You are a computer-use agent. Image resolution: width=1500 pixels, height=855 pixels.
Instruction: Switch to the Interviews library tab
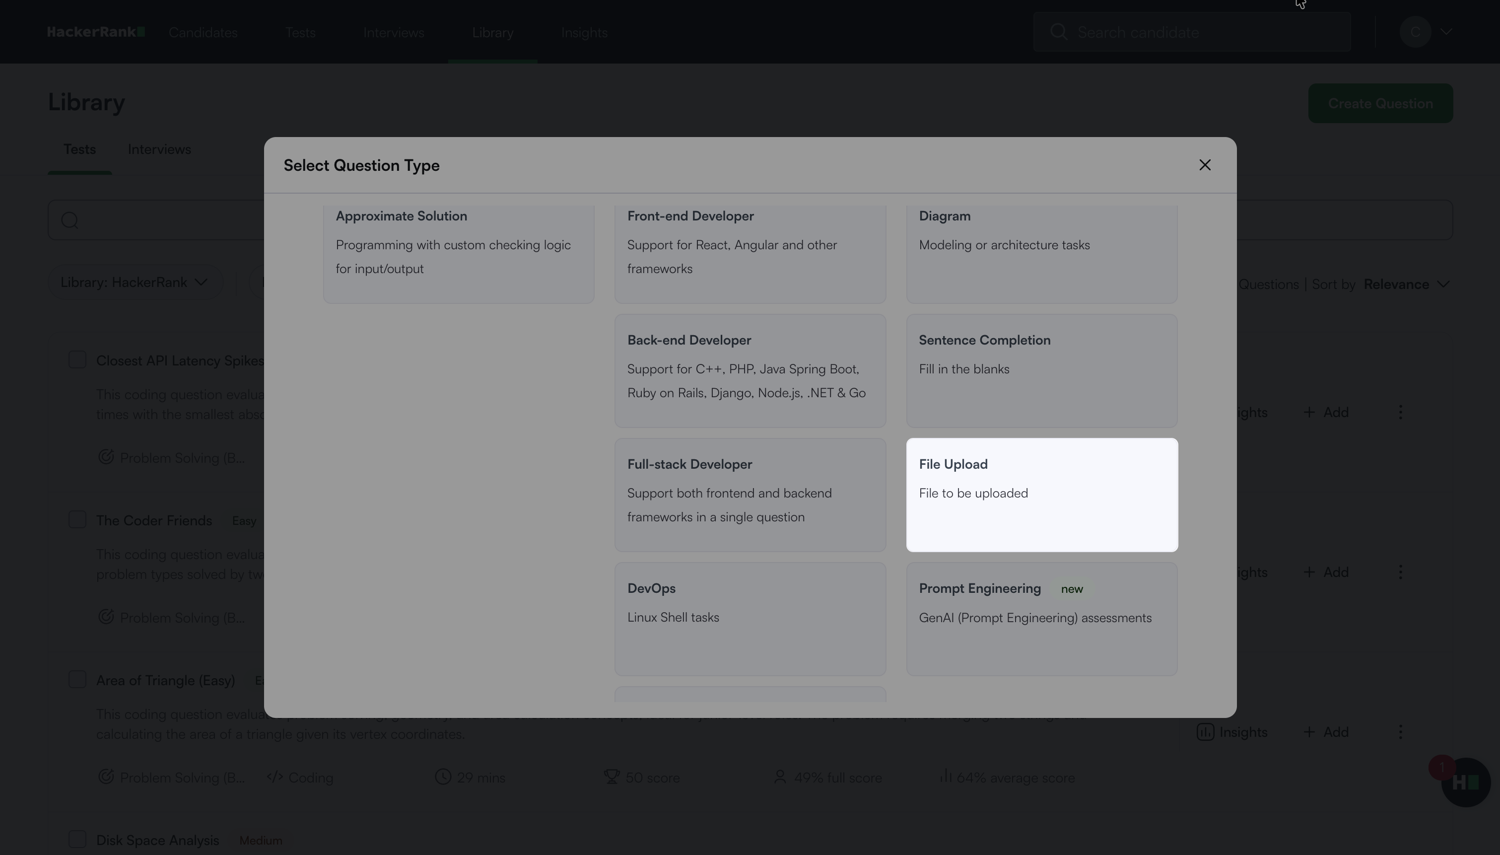coord(159,149)
